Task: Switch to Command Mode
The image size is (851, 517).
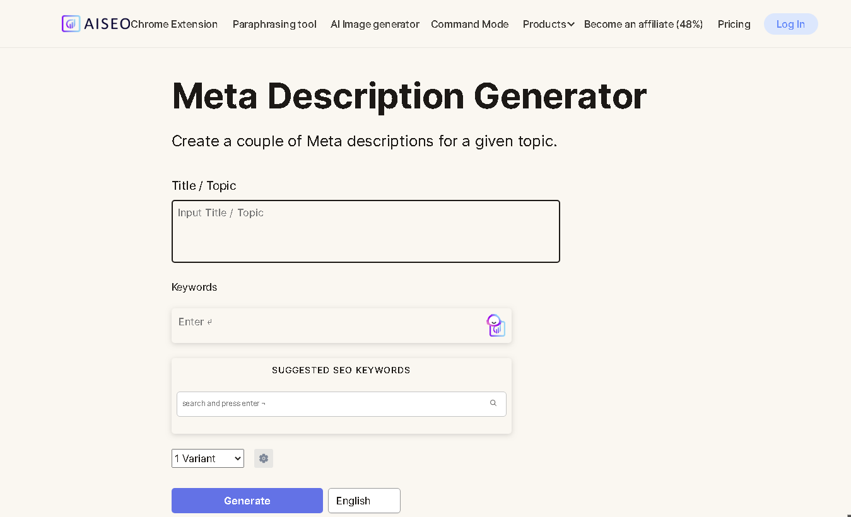Action: click(x=469, y=24)
